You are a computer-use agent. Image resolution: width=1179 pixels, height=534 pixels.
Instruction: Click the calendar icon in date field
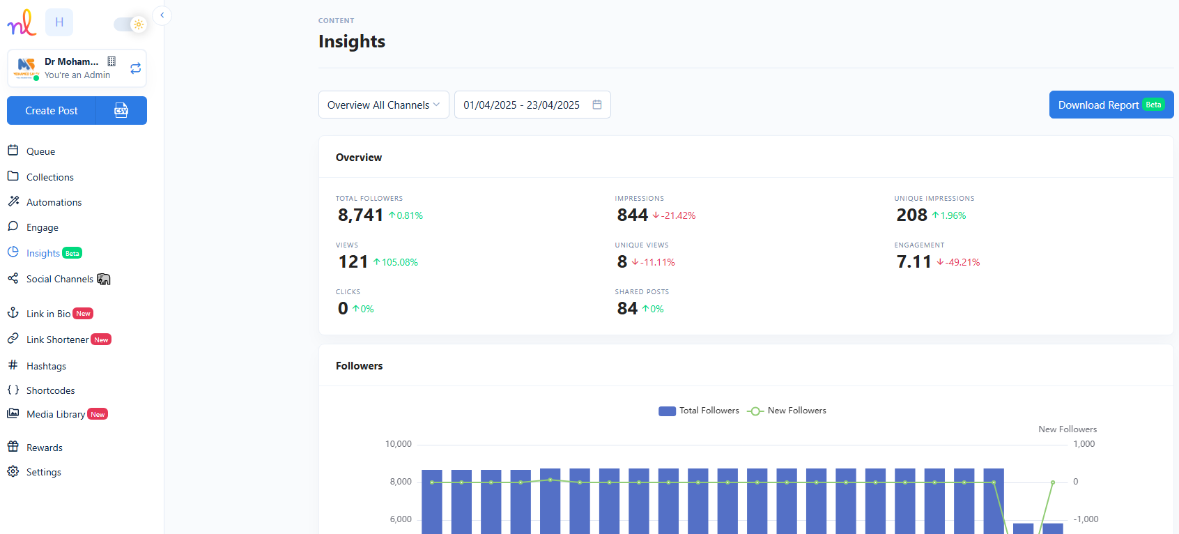pyautogui.click(x=597, y=105)
